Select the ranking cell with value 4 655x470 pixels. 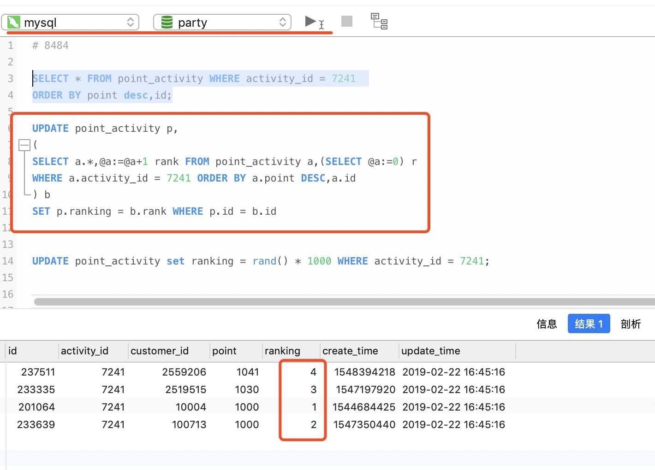pos(313,372)
